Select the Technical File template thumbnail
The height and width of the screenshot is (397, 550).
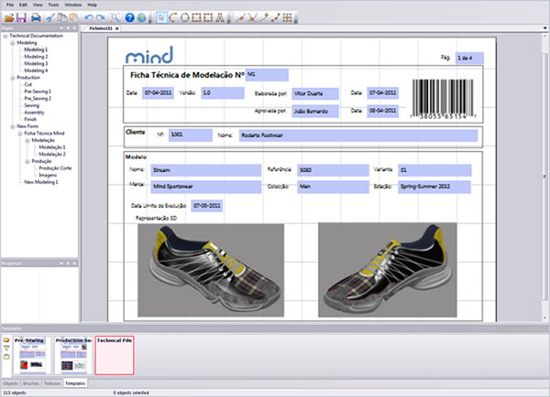(115, 355)
